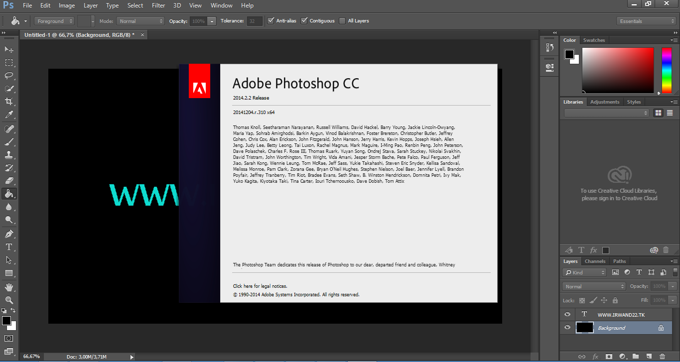Open the Foreground fill source dropdown
This screenshot has width=680, height=362.
click(x=54, y=21)
